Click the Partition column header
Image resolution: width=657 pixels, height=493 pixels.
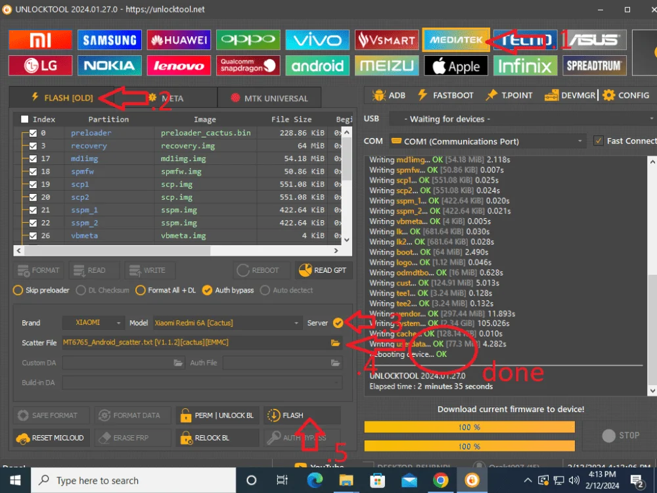tap(108, 120)
